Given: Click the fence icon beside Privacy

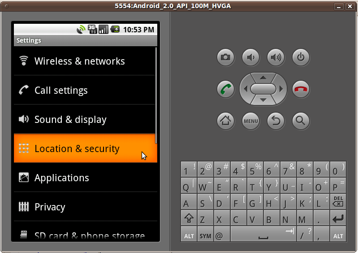Looking at the screenshot, I should (23, 207).
